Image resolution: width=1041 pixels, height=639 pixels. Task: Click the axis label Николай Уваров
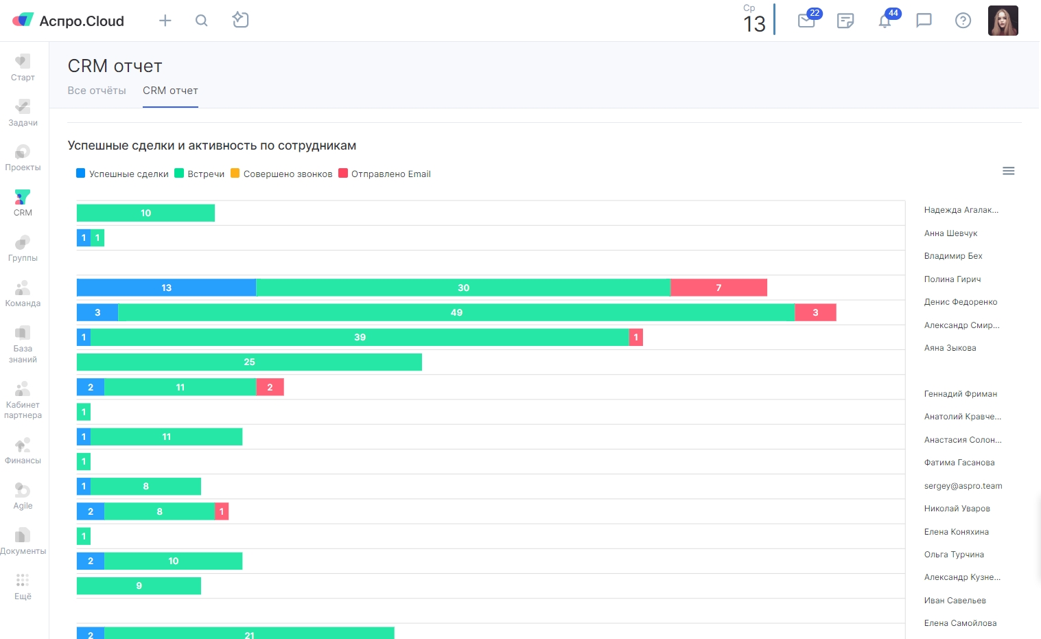pos(957,509)
